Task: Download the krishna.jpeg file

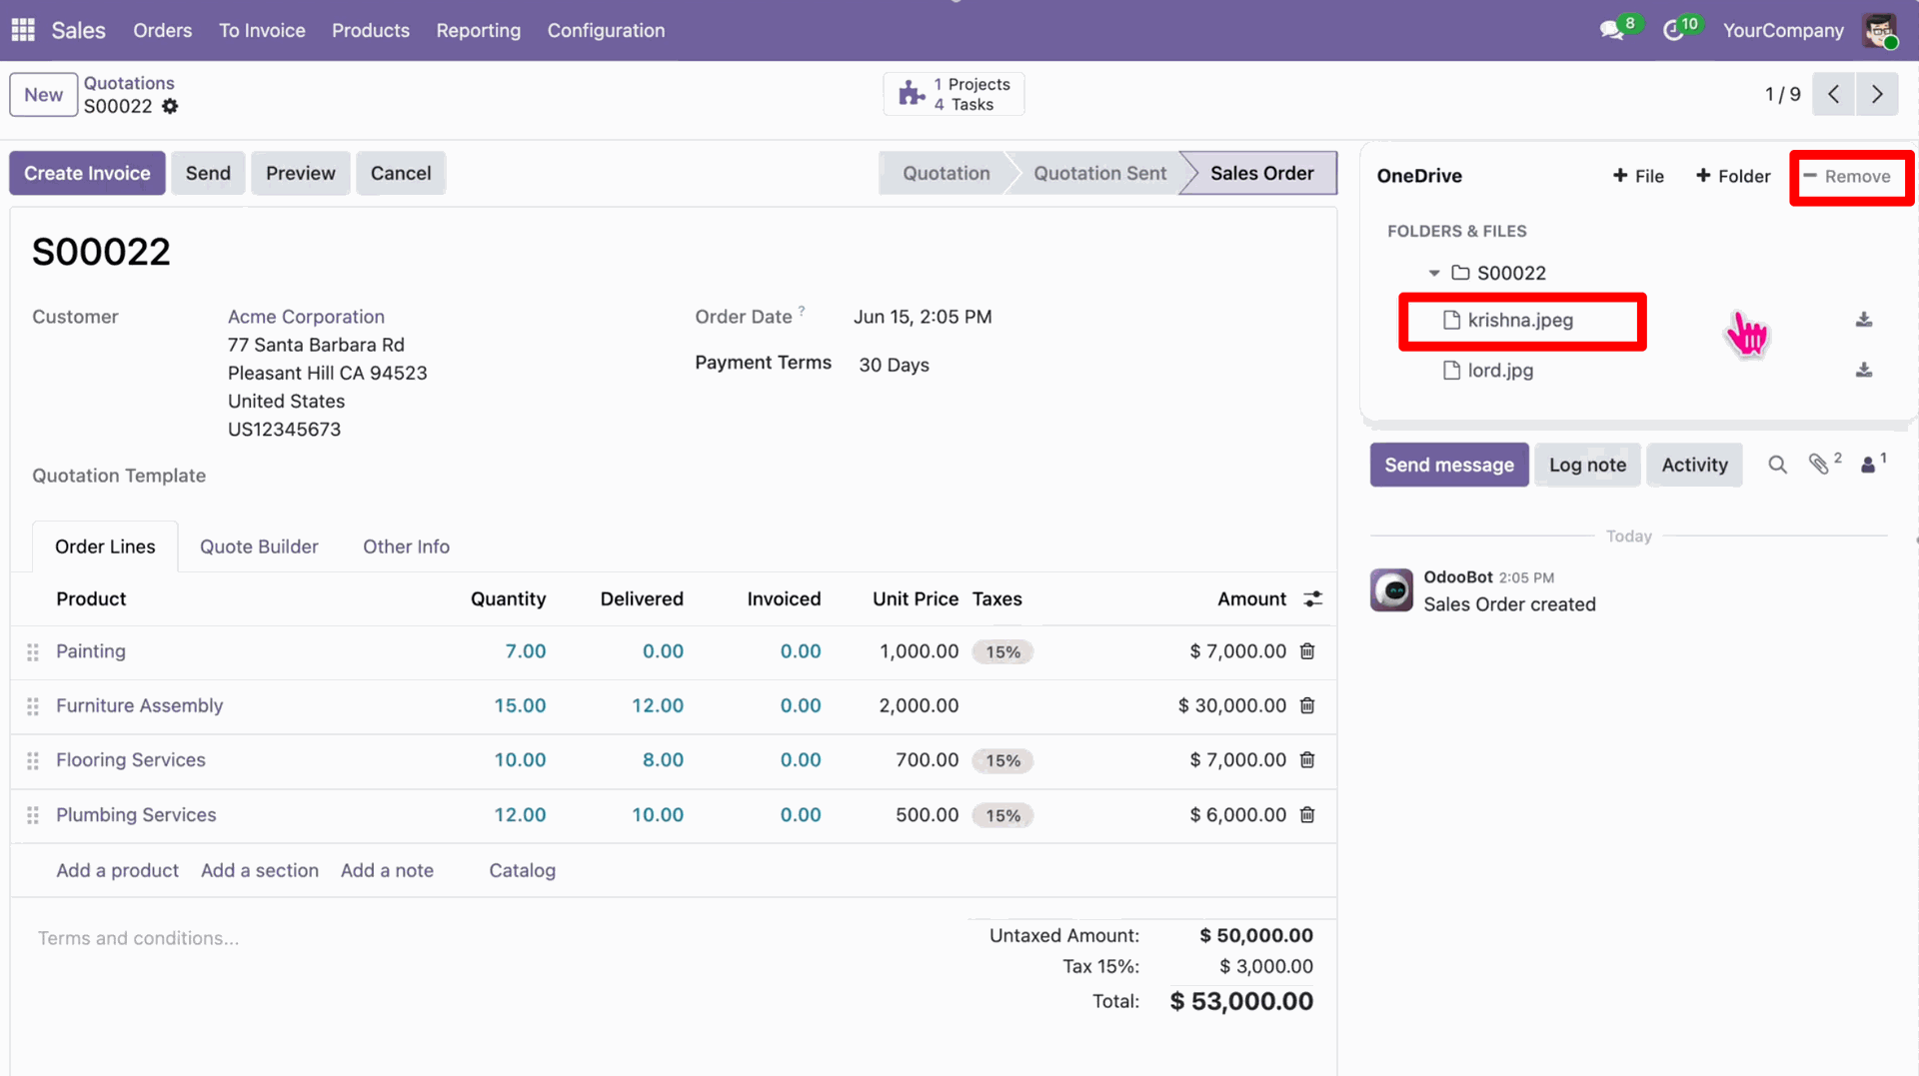Action: (1864, 320)
